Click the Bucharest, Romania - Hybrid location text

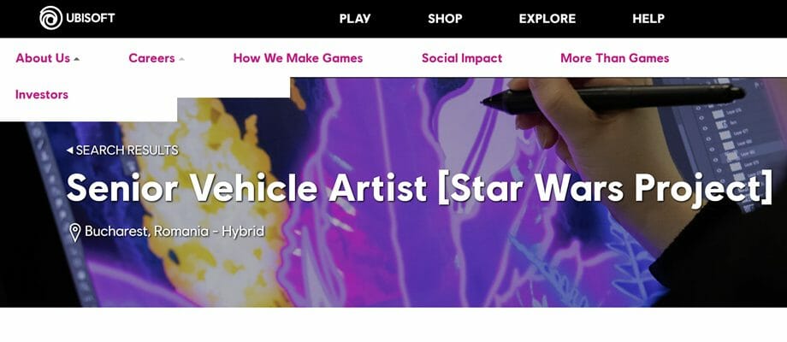tap(175, 232)
